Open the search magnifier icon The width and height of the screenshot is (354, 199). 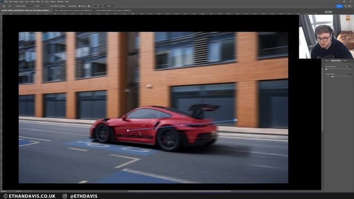click(346, 6)
